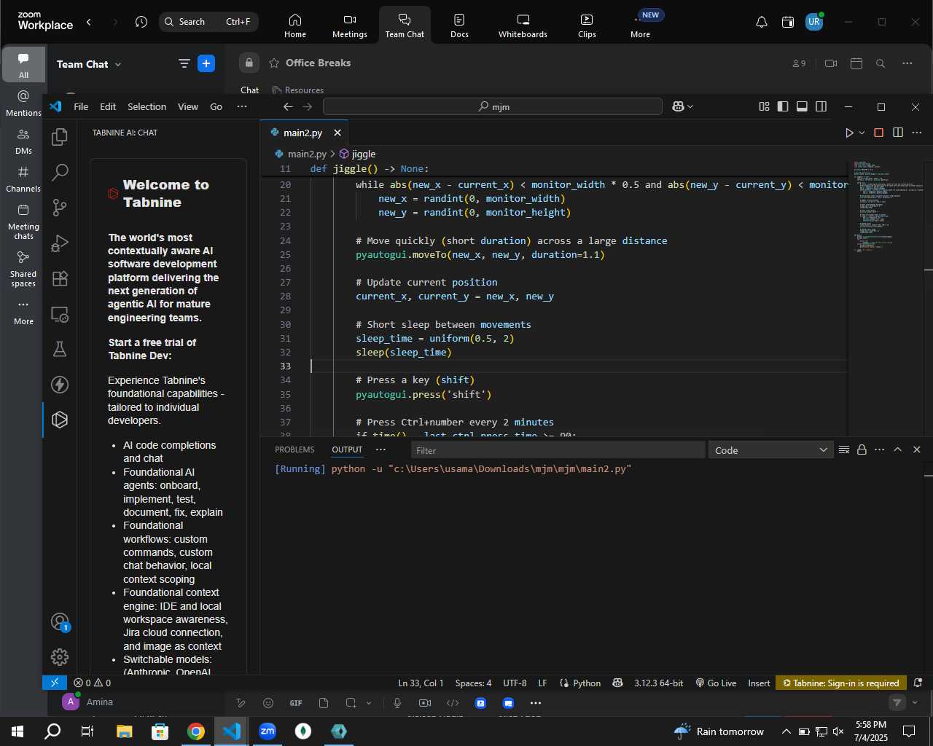The height and width of the screenshot is (746, 933).
Task: Open the remote window indicator in status bar
Action: pyautogui.click(x=55, y=683)
